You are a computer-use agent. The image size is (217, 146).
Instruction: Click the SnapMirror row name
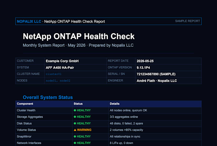[x=24, y=136]
